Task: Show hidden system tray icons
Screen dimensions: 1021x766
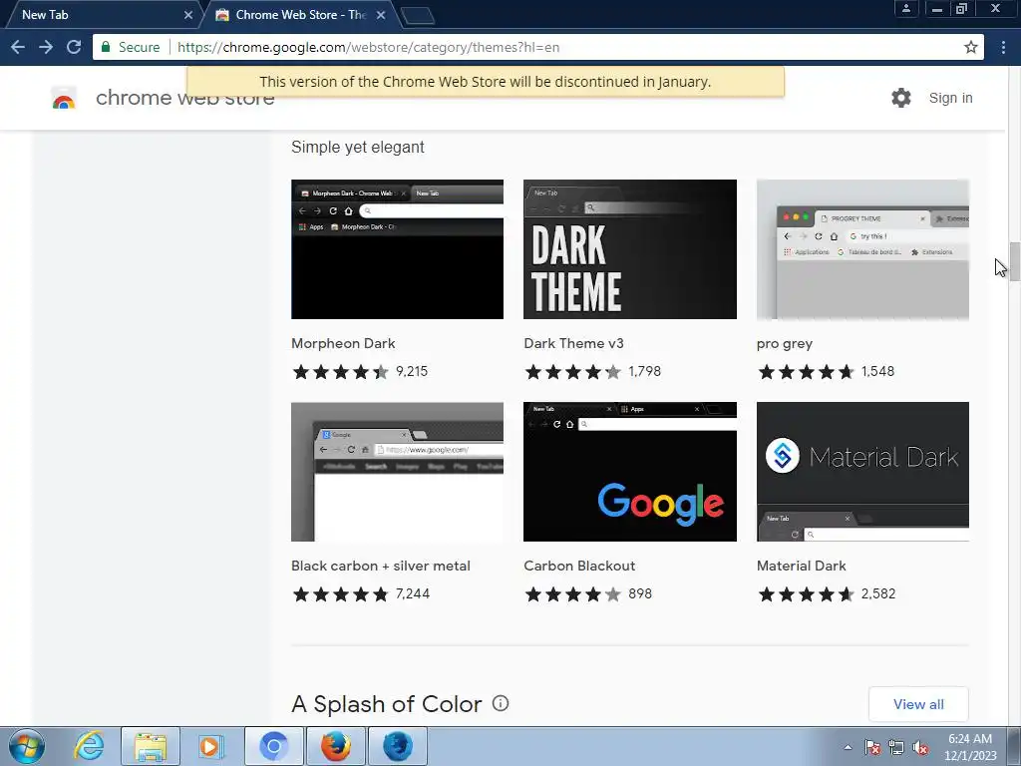Action: (848, 747)
